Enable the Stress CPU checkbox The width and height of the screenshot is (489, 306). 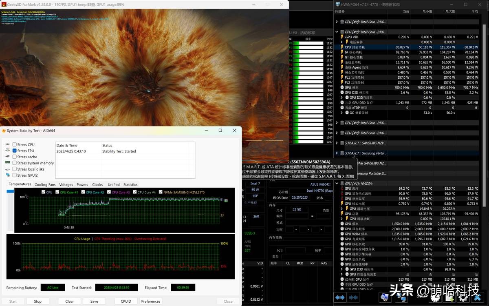[15, 144]
